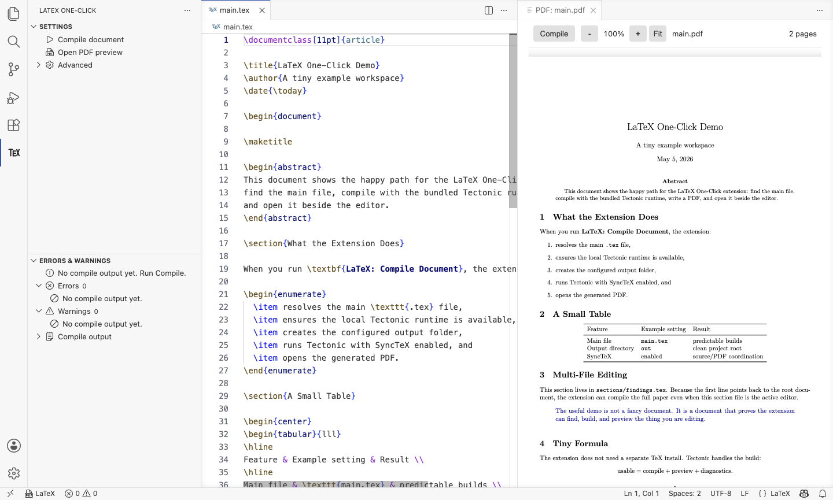Click the main.pdf filename in PDF toolbar

[x=687, y=34]
